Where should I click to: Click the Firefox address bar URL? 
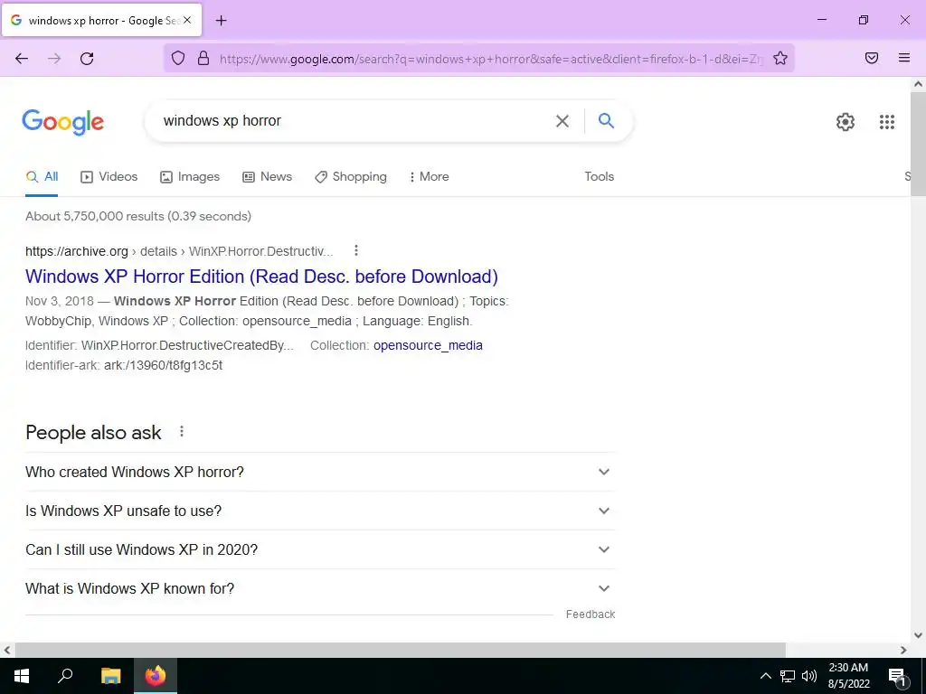490,59
